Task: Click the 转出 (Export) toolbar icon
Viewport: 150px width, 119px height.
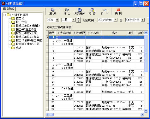Action: pyautogui.click(x=67, y=11)
